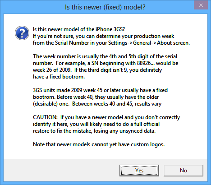This screenshot has height=185, width=211.
Task: Click the line "have a fixed bootrom."
Action: pos(59,77)
